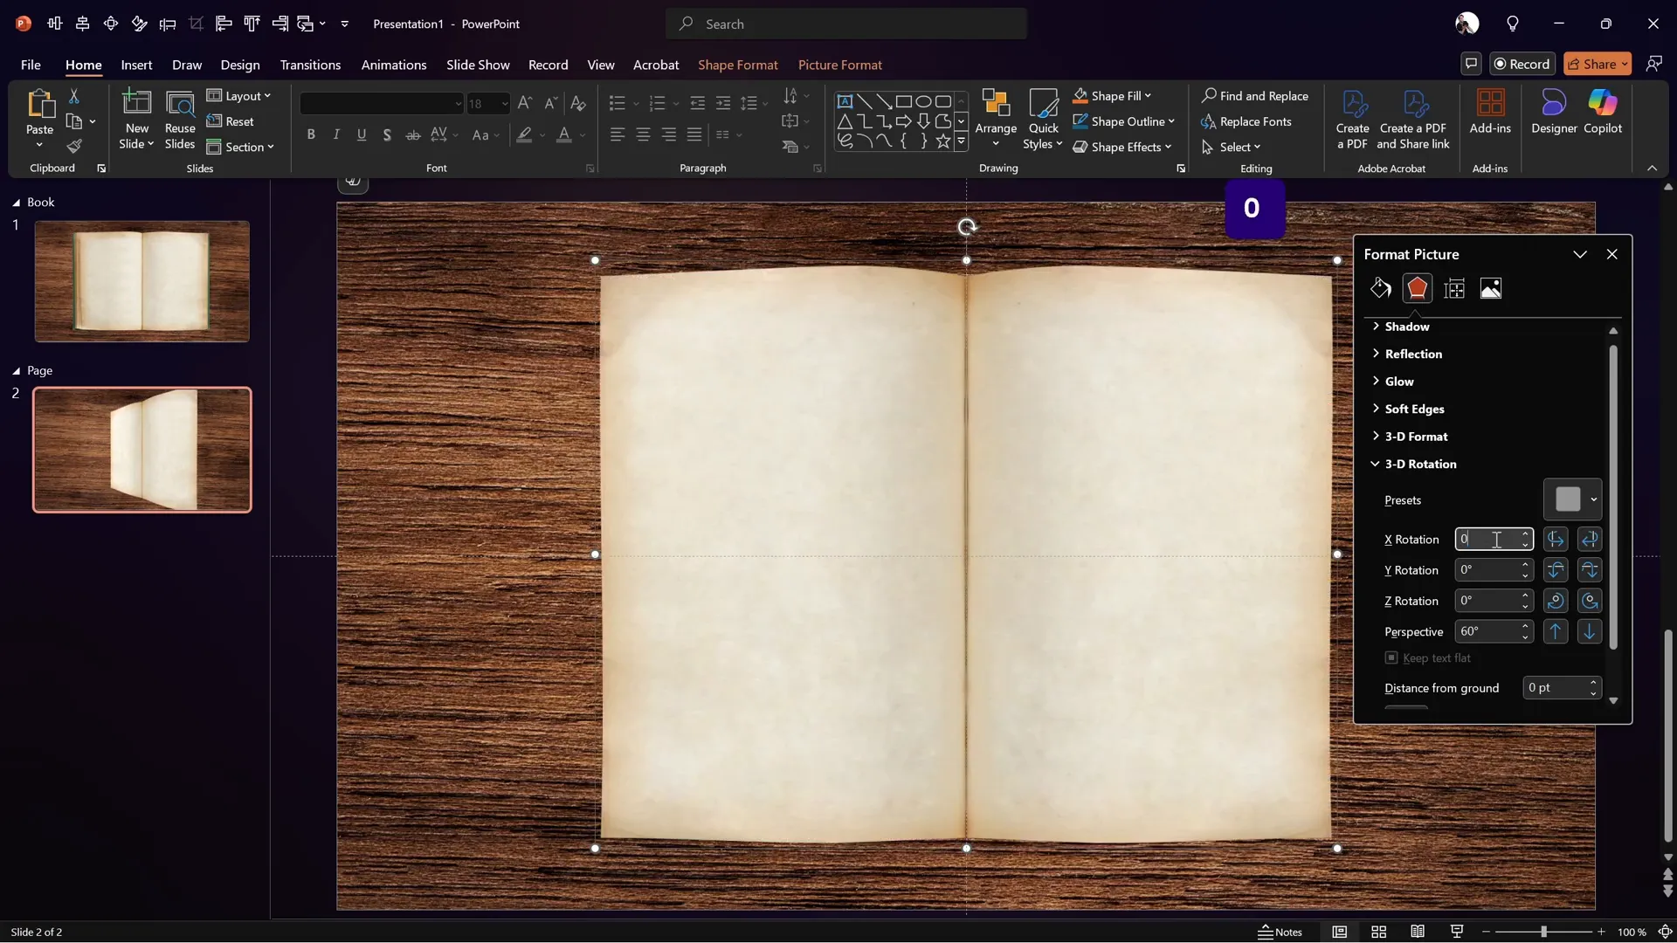Switch to Slide Sorter view icon

click(x=1378, y=932)
